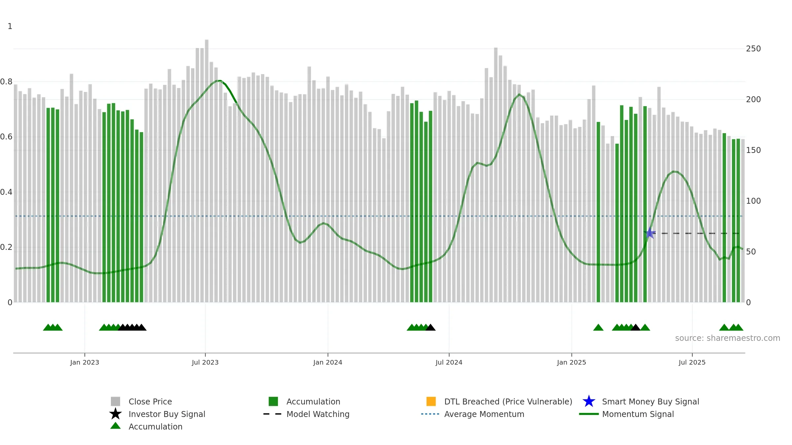Click the dashed Model Watching legend line
The image size is (792, 445).
(x=273, y=414)
